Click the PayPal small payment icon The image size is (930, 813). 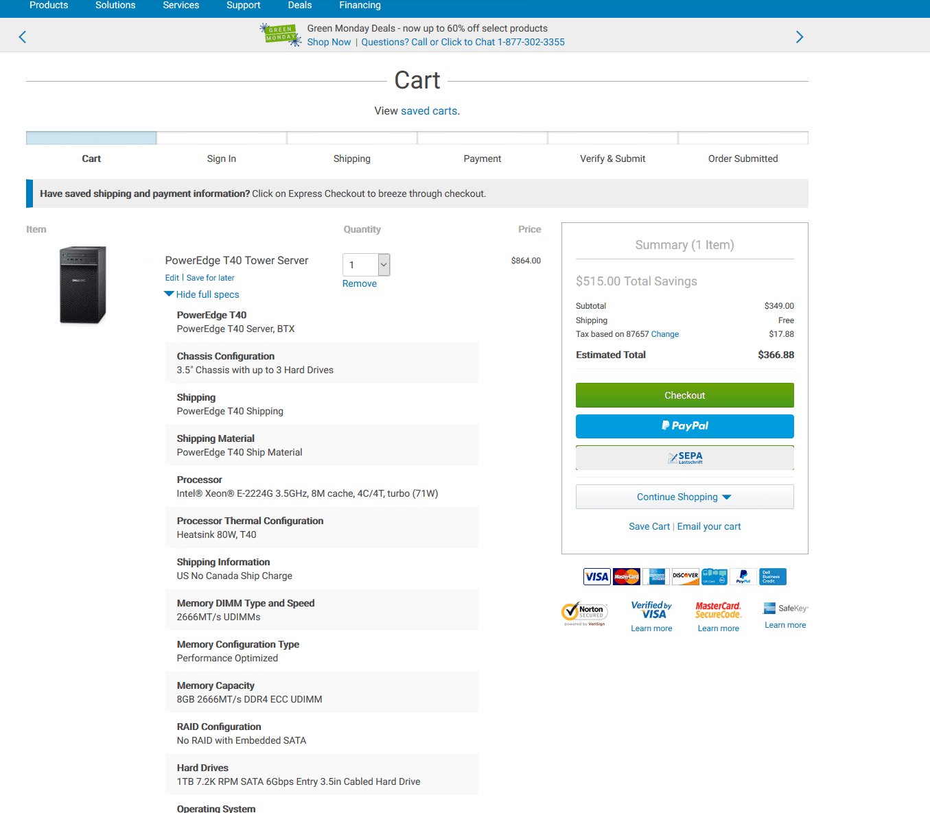(x=743, y=576)
